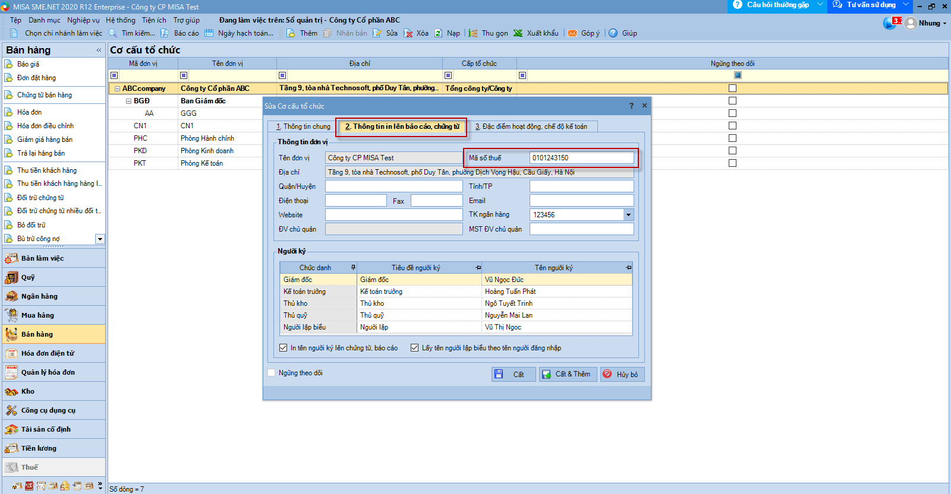
Task: Open the Tiền lương module
Action: click(x=53, y=448)
